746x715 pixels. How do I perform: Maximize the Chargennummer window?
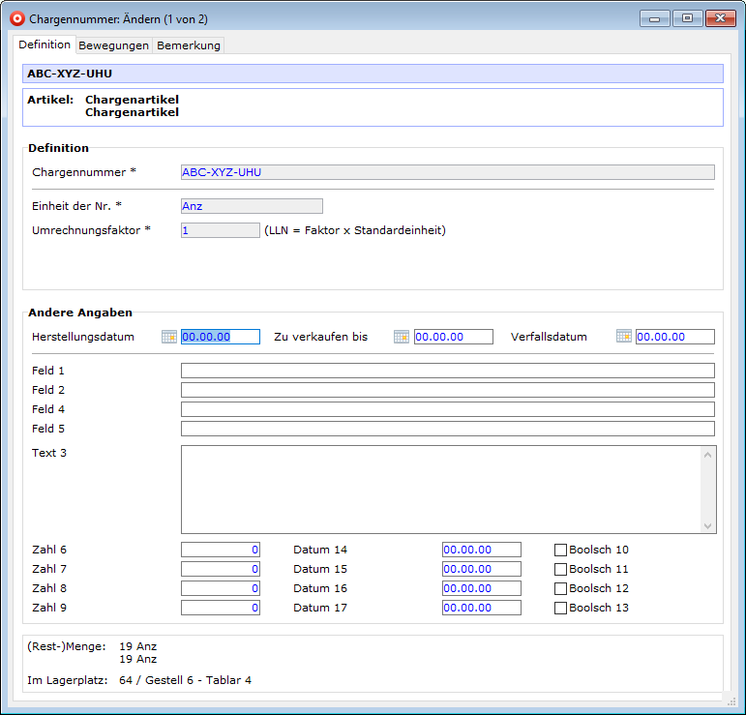[687, 18]
